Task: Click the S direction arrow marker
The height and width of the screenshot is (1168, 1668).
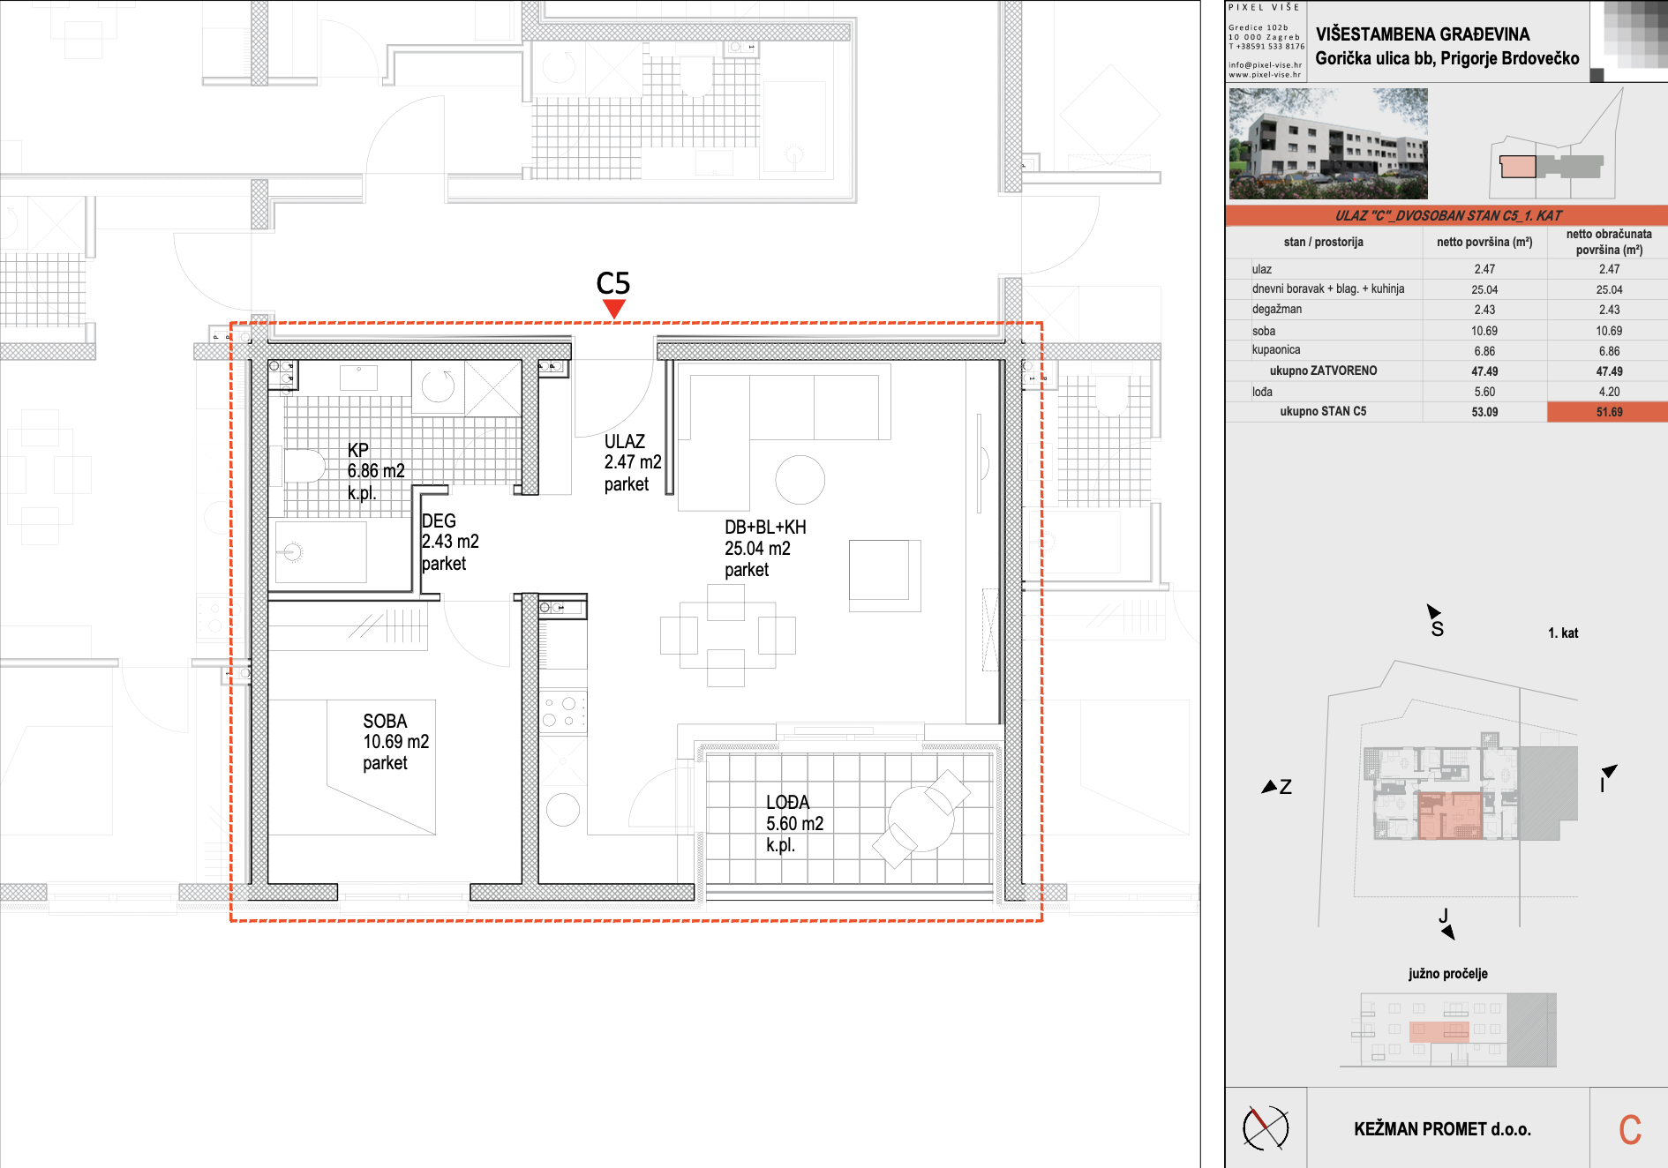Action: click(x=1434, y=611)
